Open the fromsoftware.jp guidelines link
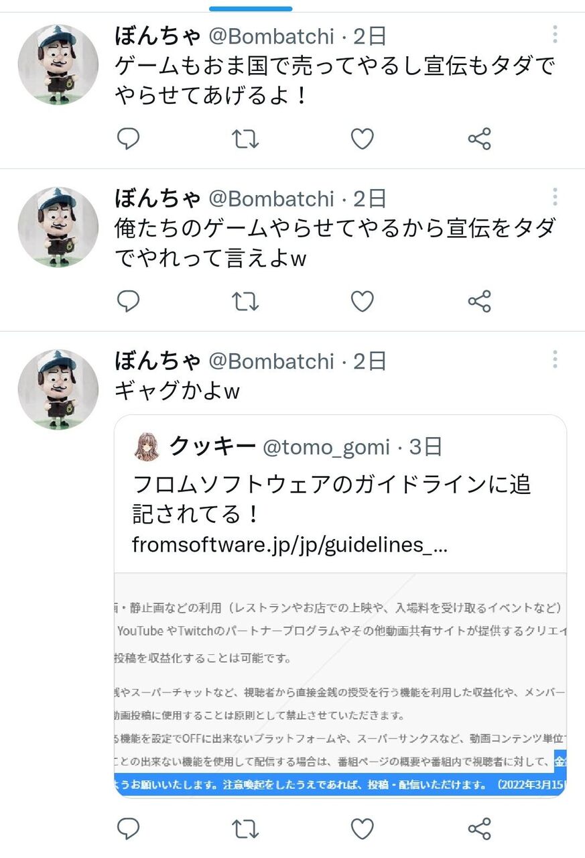The height and width of the screenshot is (858, 585). click(289, 545)
